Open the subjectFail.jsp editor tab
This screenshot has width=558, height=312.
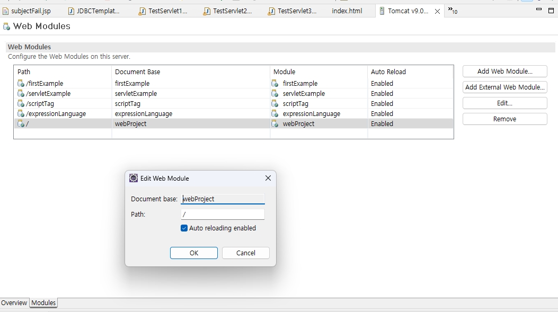click(x=26, y=11)
